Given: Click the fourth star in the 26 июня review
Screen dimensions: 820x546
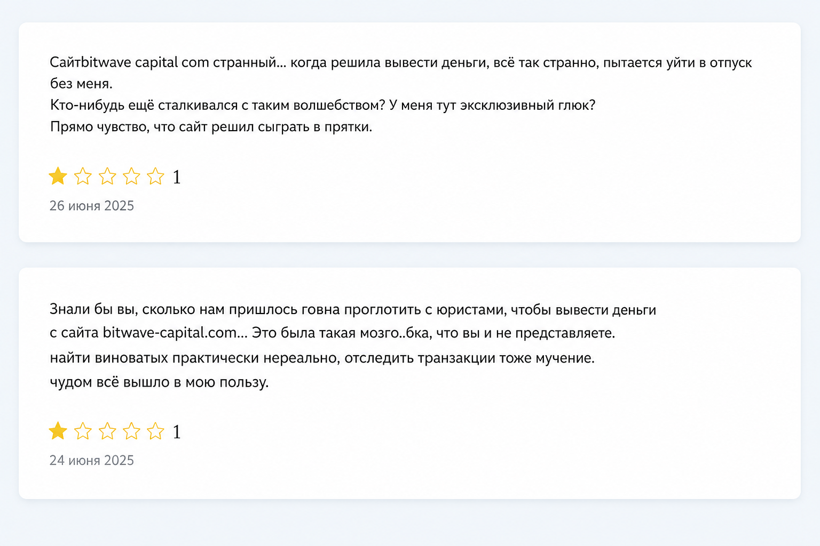Looking at the screenshot, I should pyautogui.click(x=131, y=176).
